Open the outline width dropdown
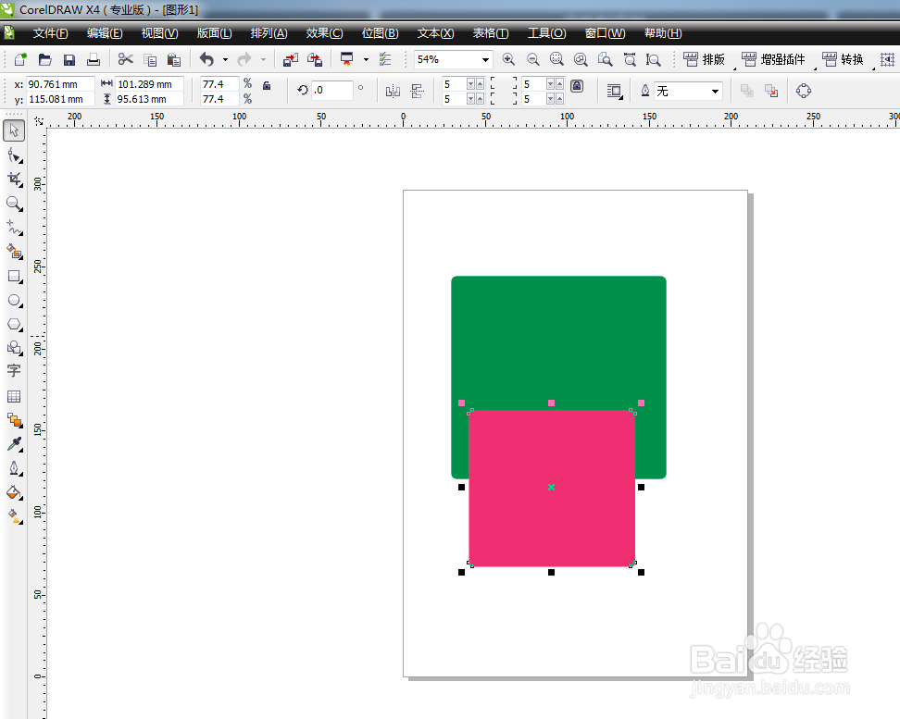The image size is (900, 719). point(715,91)
